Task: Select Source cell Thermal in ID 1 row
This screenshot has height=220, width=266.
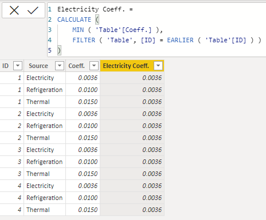Action: click(45, 102)
